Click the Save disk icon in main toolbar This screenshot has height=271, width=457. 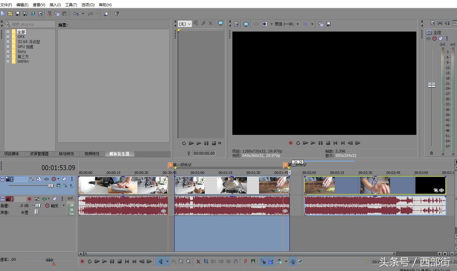tap(18, 14)
